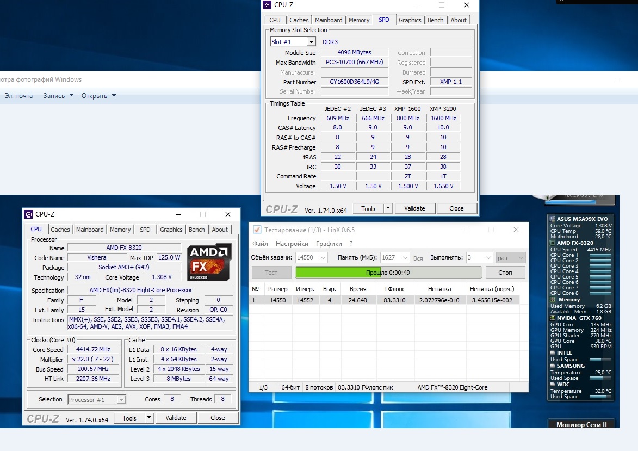Click the HT Link 2207.36 MHz value
The width and height of the screenshot is (638, 451).
(x=93, y=379)
